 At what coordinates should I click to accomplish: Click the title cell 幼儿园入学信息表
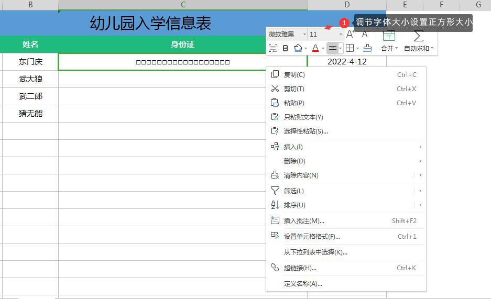150,23
